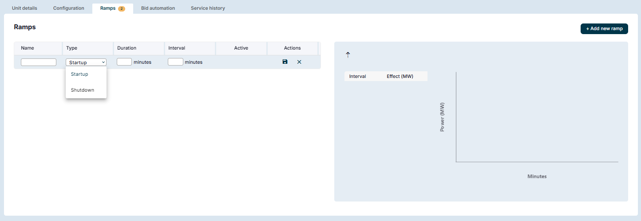Click the Effect (MW) column header
The height and width of the screenshot is (221, 641).
(400, 76)
